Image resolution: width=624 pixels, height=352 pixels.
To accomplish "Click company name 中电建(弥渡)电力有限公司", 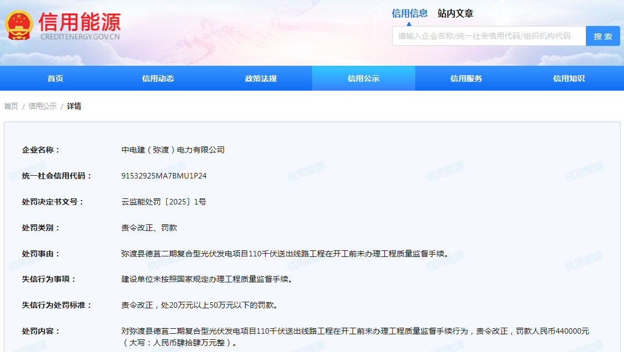I will pos(173,150).
